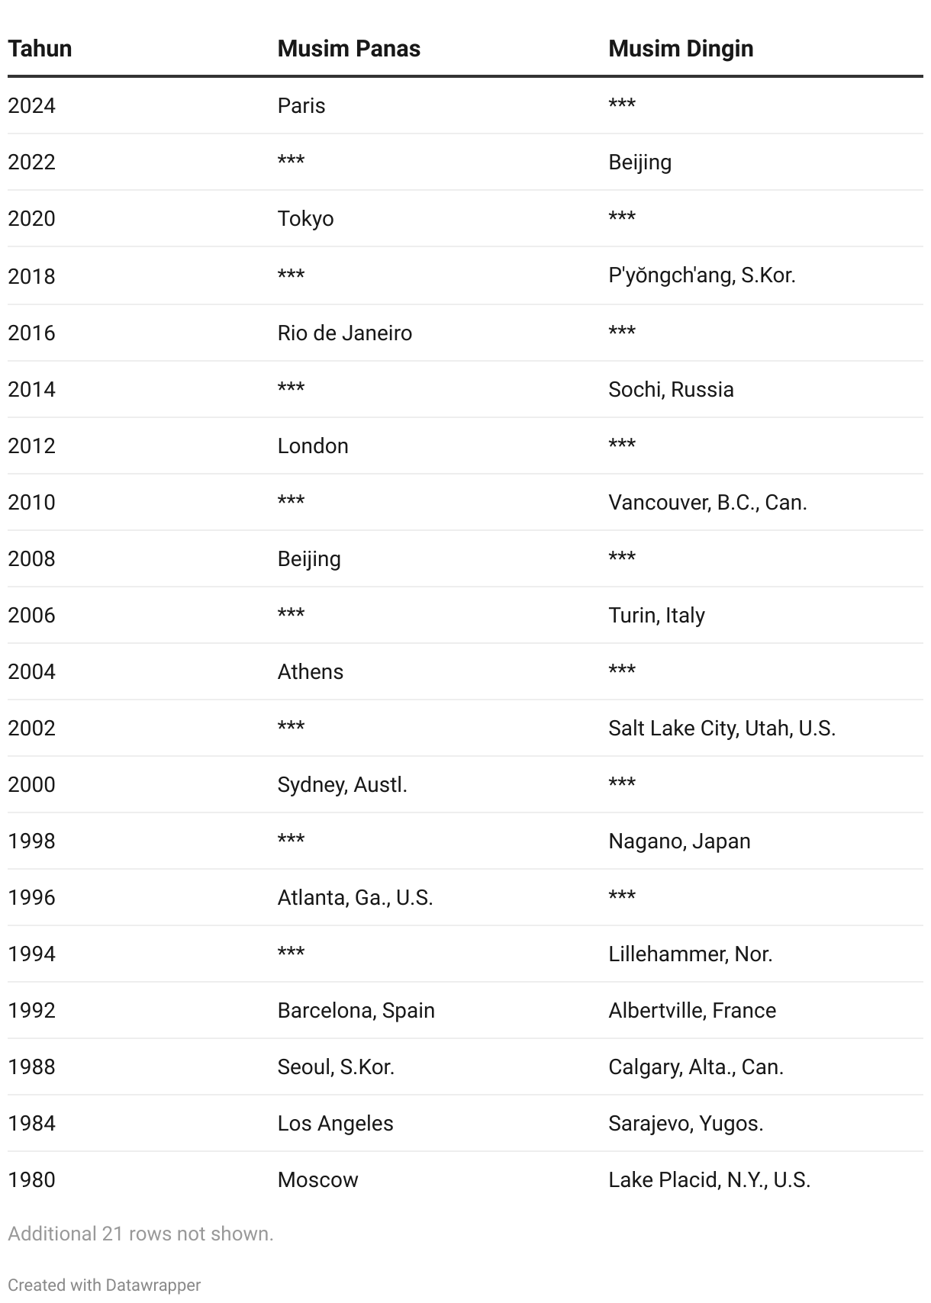Click the Sydney, Austl. cell

click(342, 785)
